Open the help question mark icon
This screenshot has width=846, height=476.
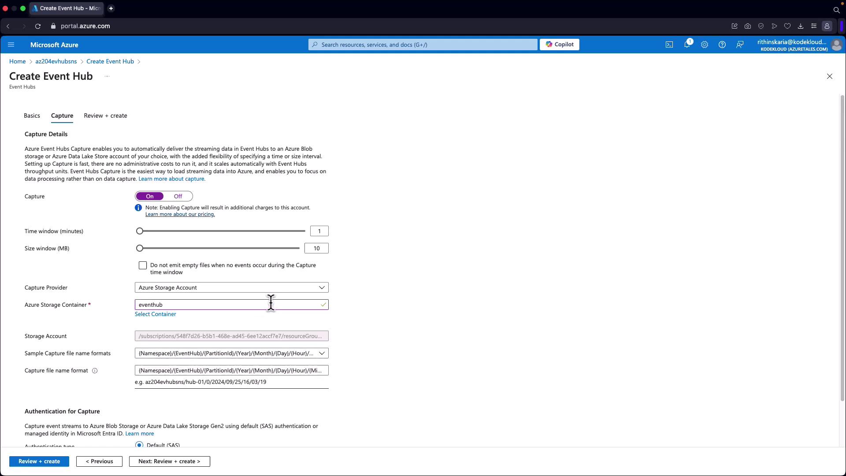722,45
